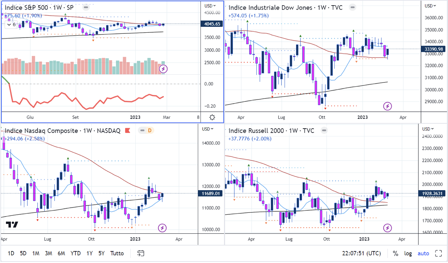
Task: Expand the collapsed indicators legend showing 6
Action: (x=11, y=25)
